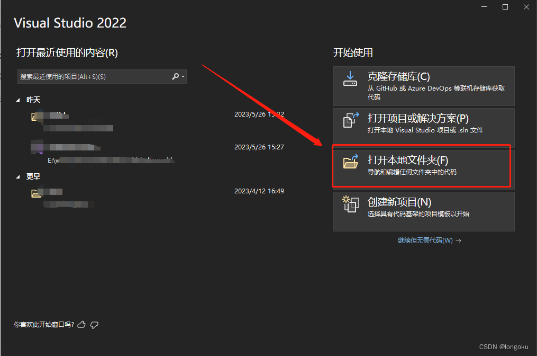Click folder icon of first 昨天 item
This screenshot has width=537, height=356.
35,117
